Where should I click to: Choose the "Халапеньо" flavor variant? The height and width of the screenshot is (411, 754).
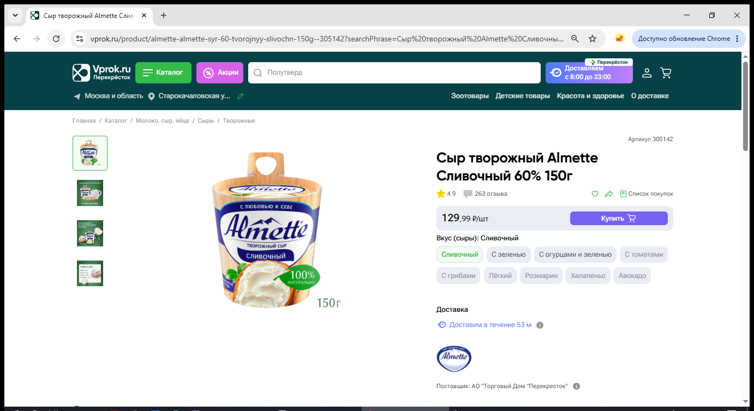click(x=588, y=276)
